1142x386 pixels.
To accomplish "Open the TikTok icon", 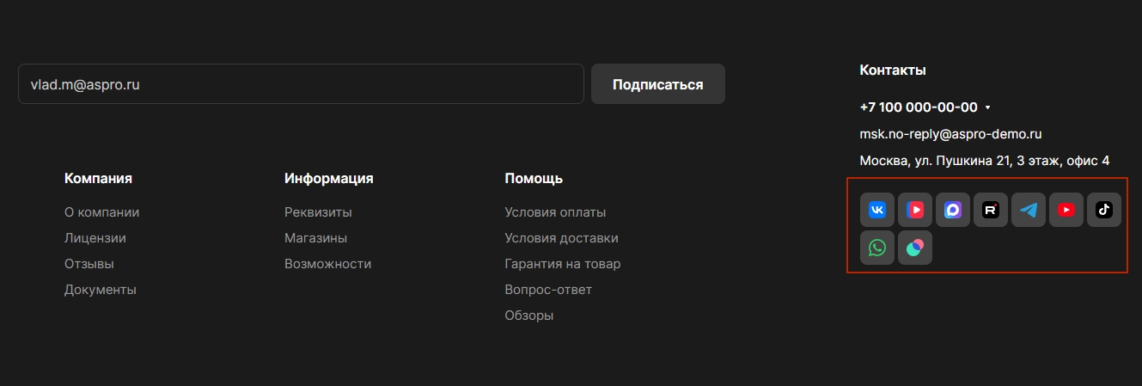I will click(x=1104, y=210).
